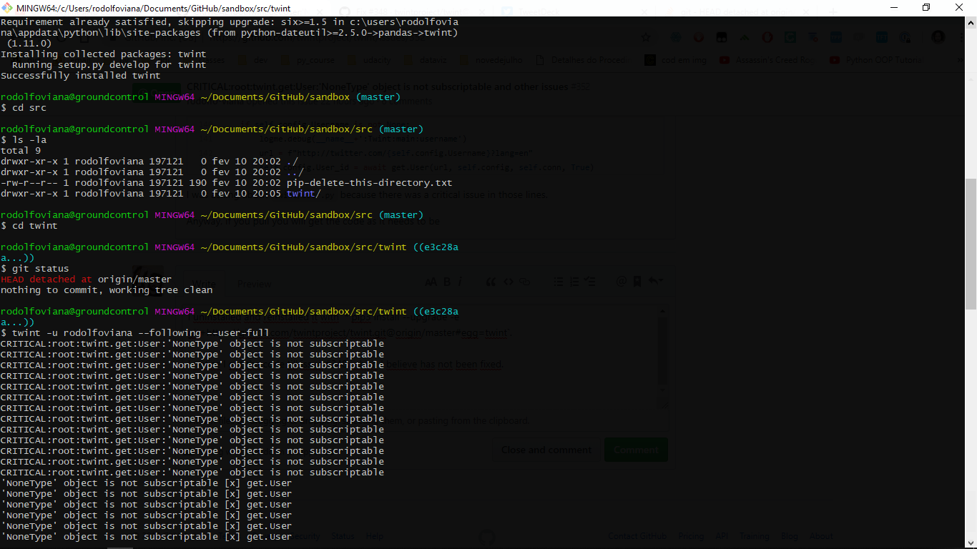Insert a hyperlink using the link icon
This screenshot has height=549, width=977.
coord(523,281)
